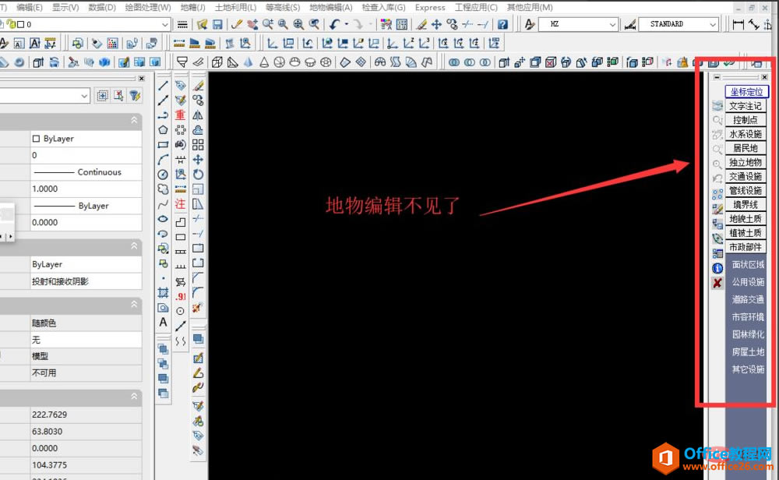
Task: Click the 市政部件 button
Action: coord(746,247)
